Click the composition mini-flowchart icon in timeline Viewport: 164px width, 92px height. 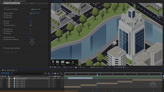45,74
